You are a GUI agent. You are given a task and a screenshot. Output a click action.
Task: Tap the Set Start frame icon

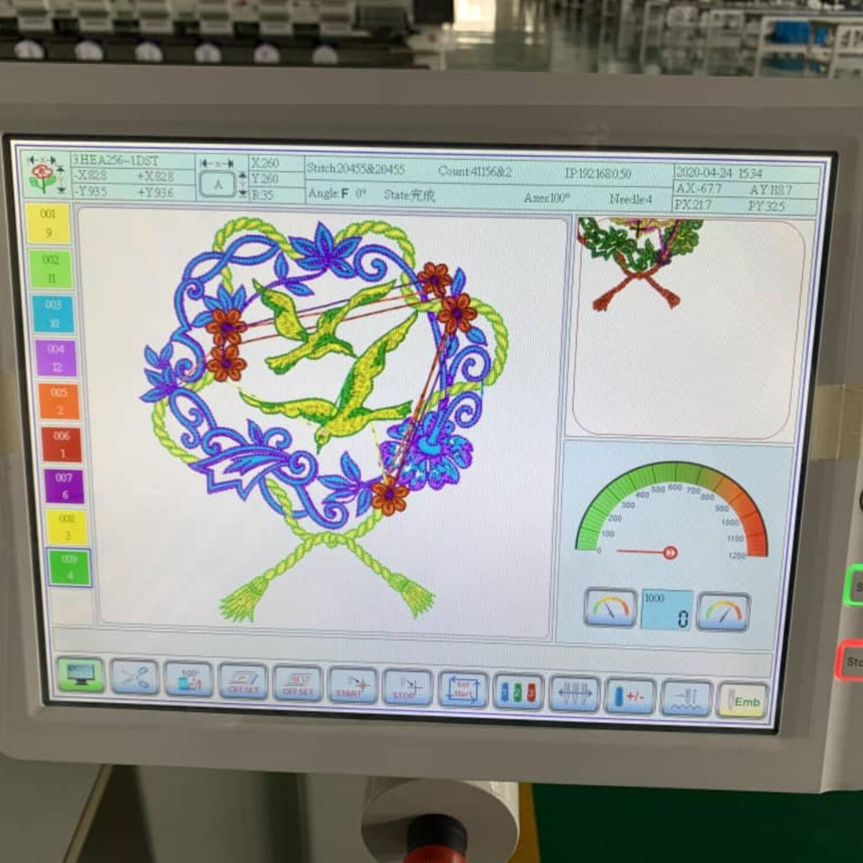(x=463, y=690)
